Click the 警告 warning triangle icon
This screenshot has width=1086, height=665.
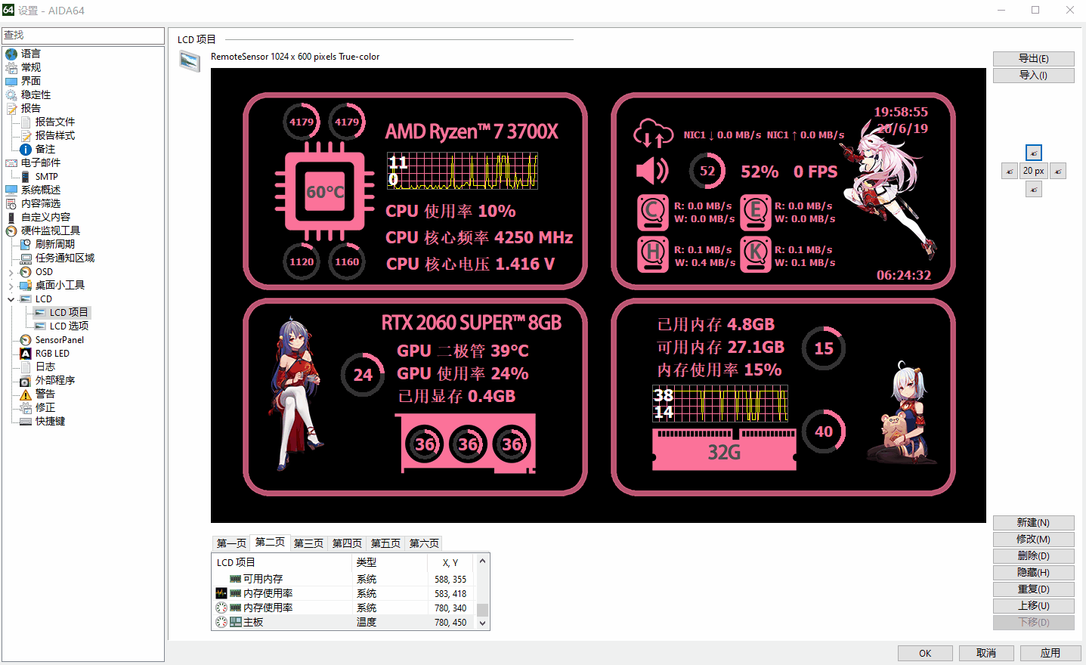pyautogui.click(x=26, y=394)
